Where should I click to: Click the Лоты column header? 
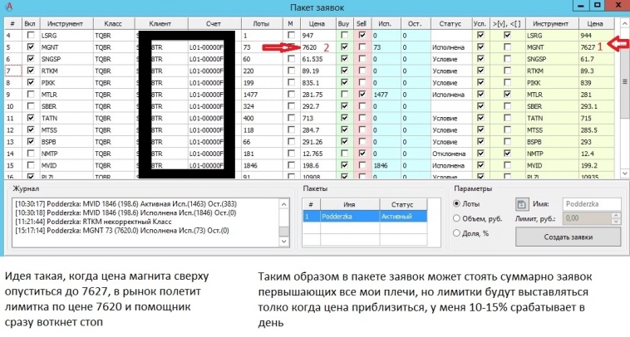pyautogui.click(x=262, y=24)
